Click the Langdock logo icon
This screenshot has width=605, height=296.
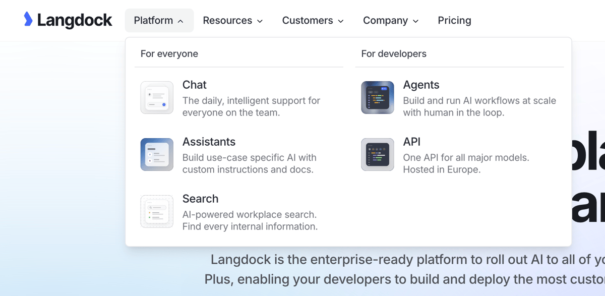[28, 19]
